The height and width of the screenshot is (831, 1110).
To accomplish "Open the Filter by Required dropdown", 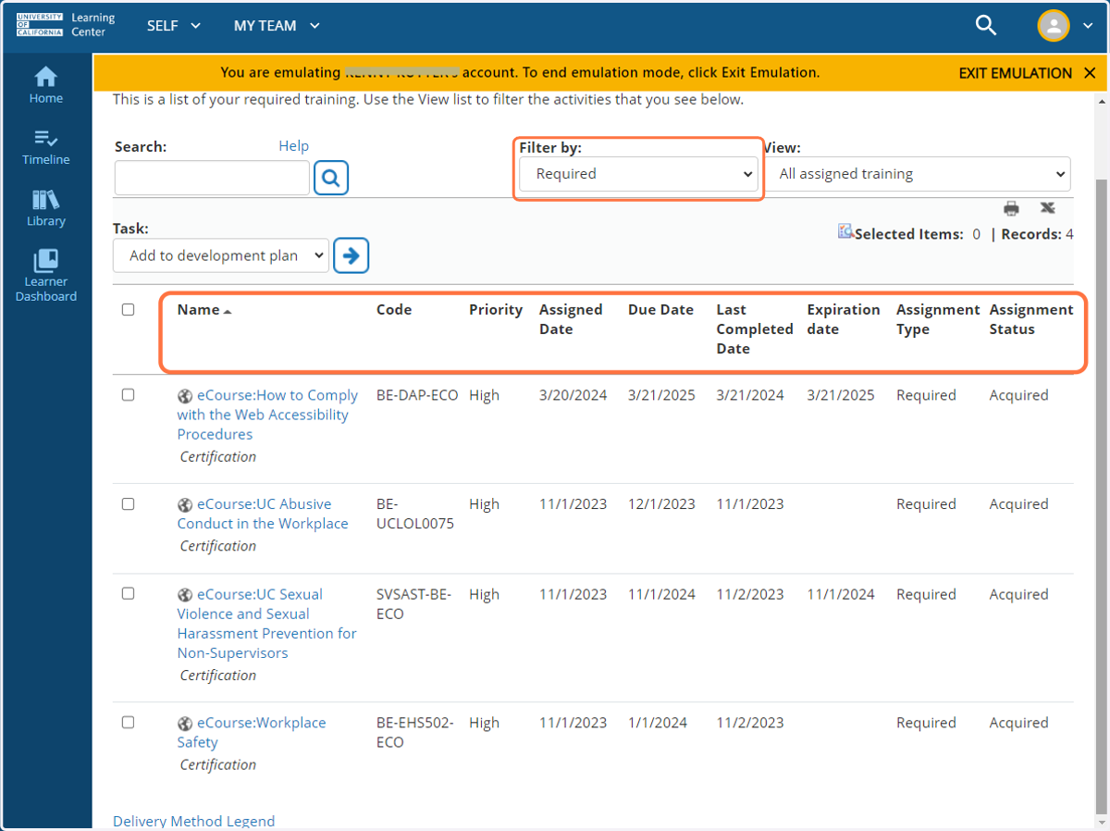I will point(638,174).
